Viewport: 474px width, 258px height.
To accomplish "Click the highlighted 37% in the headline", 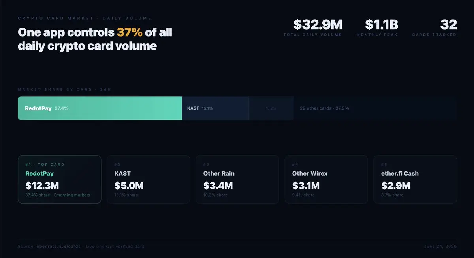I will tap(130, 32).
